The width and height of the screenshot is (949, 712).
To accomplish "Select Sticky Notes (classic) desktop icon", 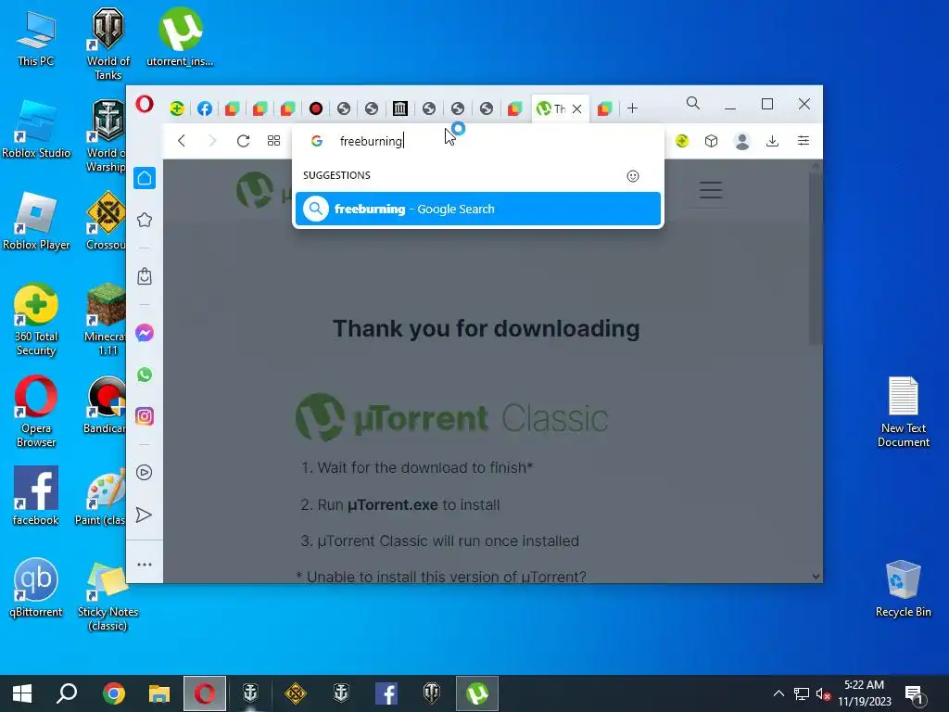I will click(108, 596).
